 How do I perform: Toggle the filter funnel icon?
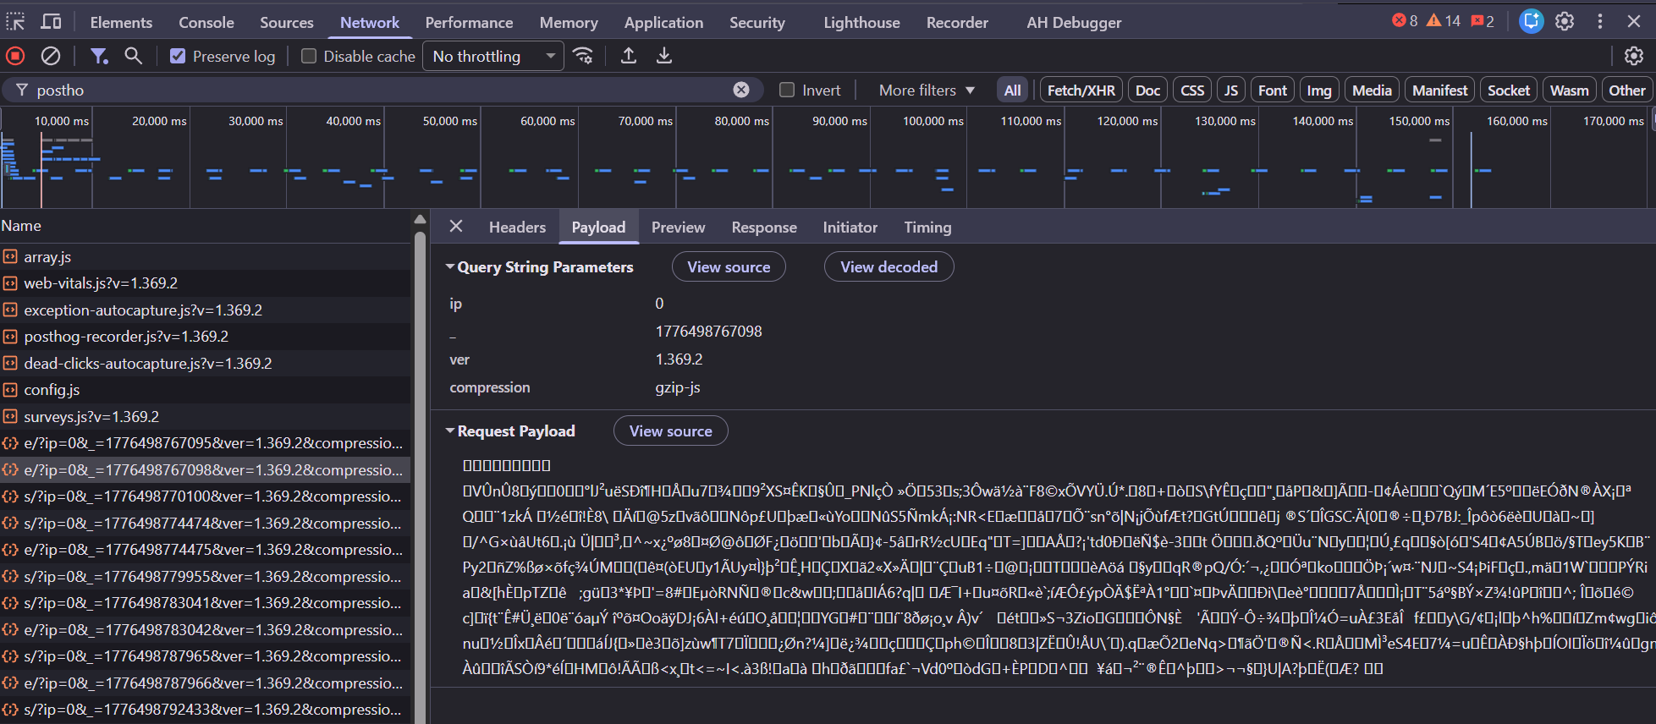pos(99,56)
